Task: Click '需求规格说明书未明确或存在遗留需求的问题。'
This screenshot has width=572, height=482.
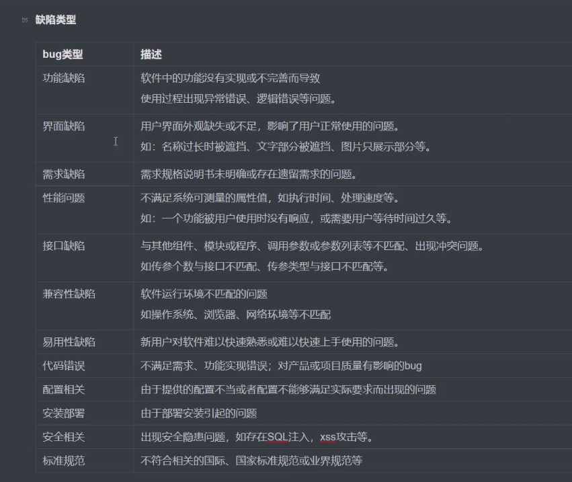Action: point(249,174)
